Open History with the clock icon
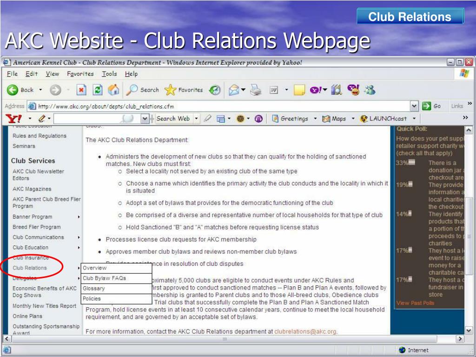This screenshot has height=357, width=476. [x=215, y=90]
